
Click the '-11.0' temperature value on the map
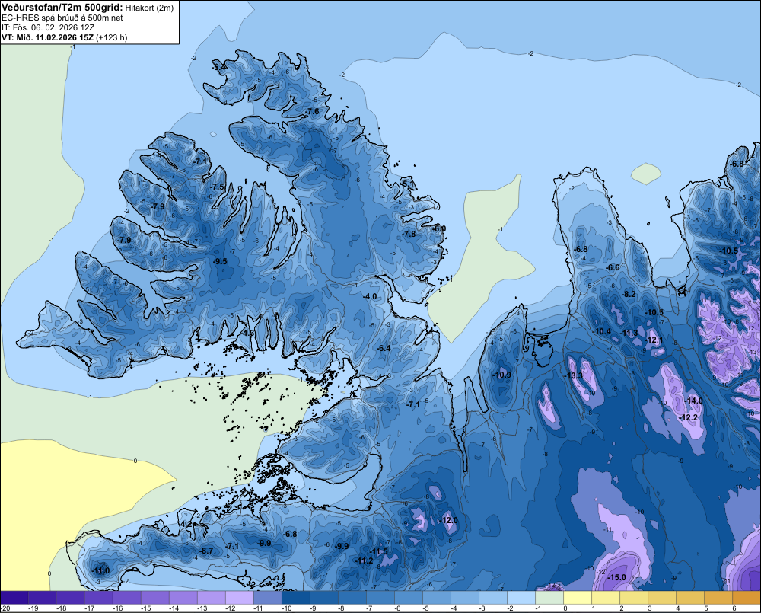coord(101,571)
